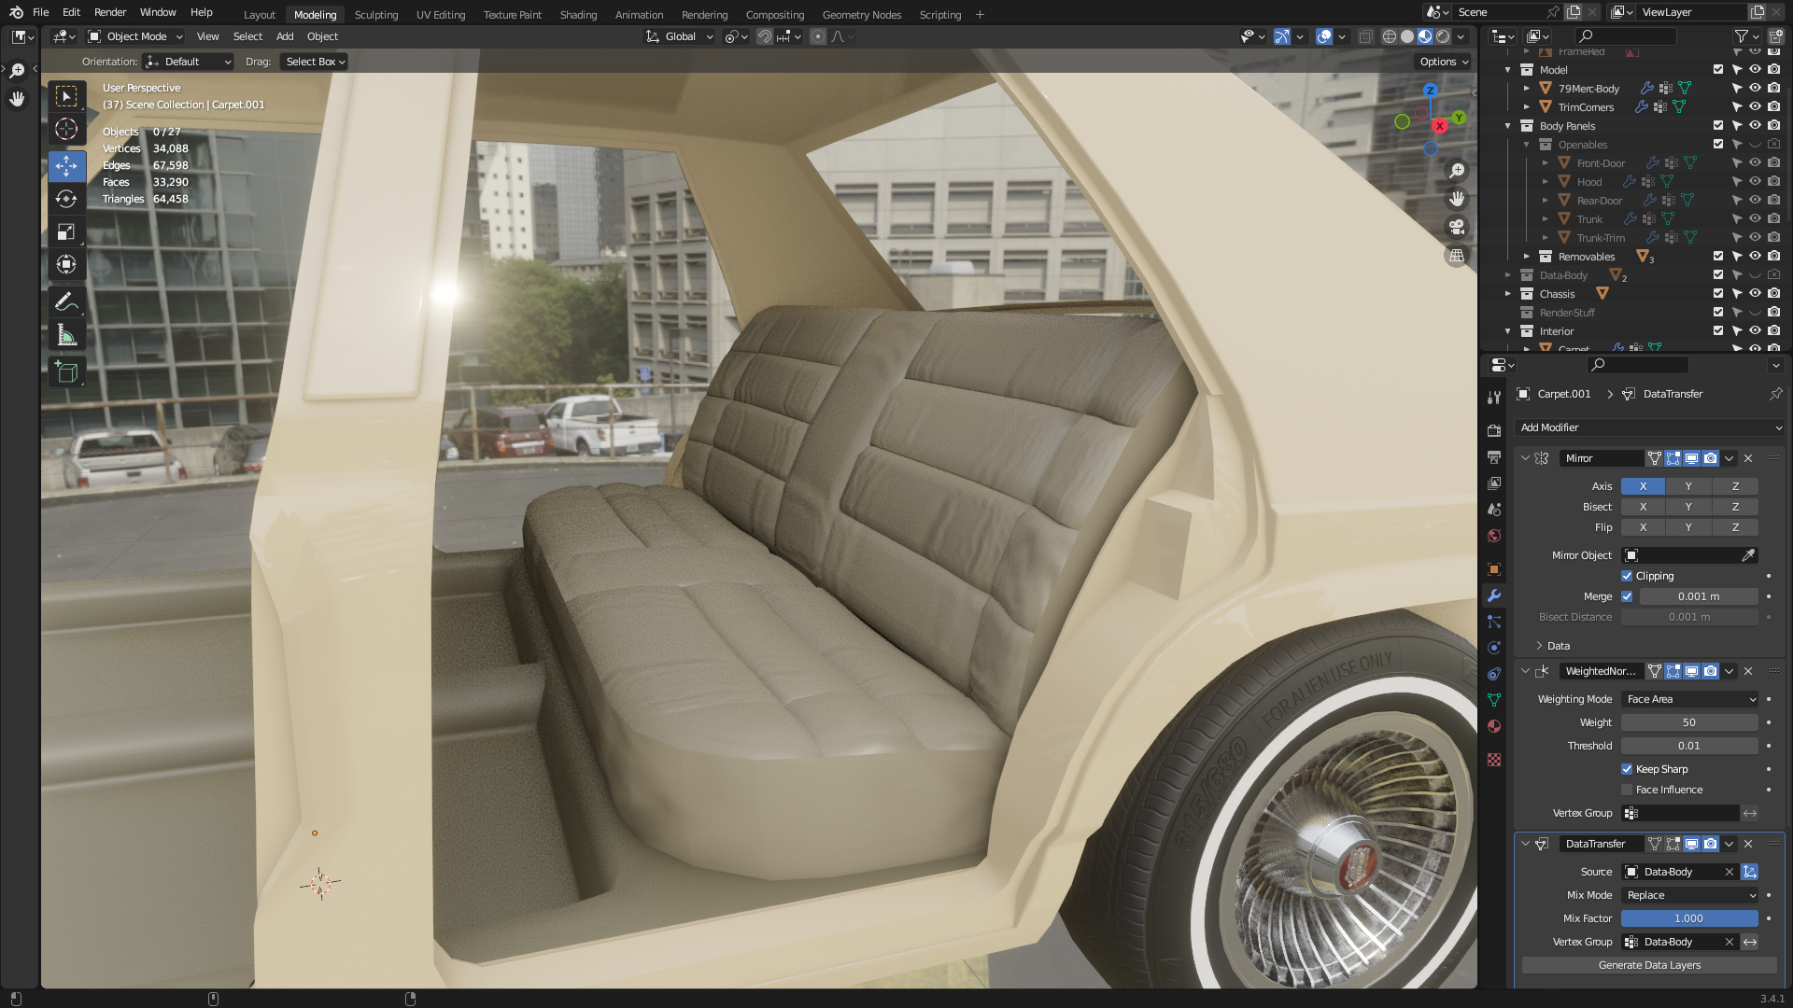Remove the Mirror modifier with X
The width and height of the screenshot is (1793, 1008).
tap(1748, 458)
